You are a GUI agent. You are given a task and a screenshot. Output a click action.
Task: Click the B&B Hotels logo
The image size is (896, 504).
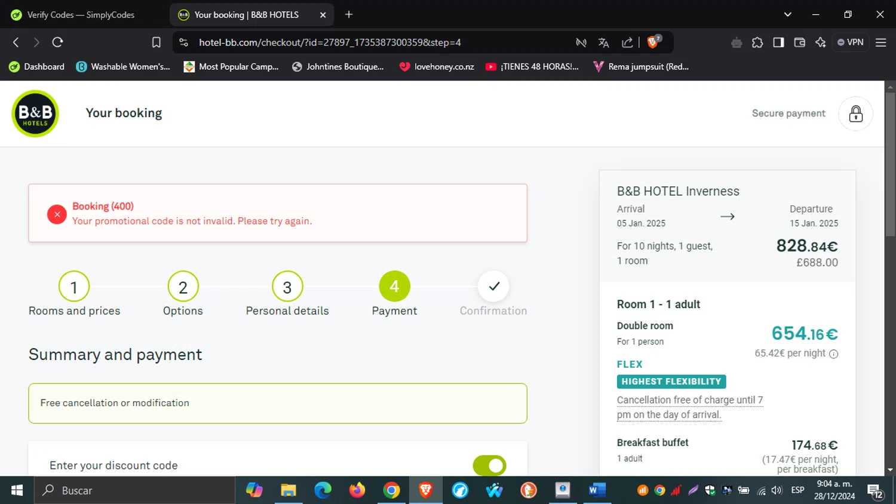click(35, 113)
